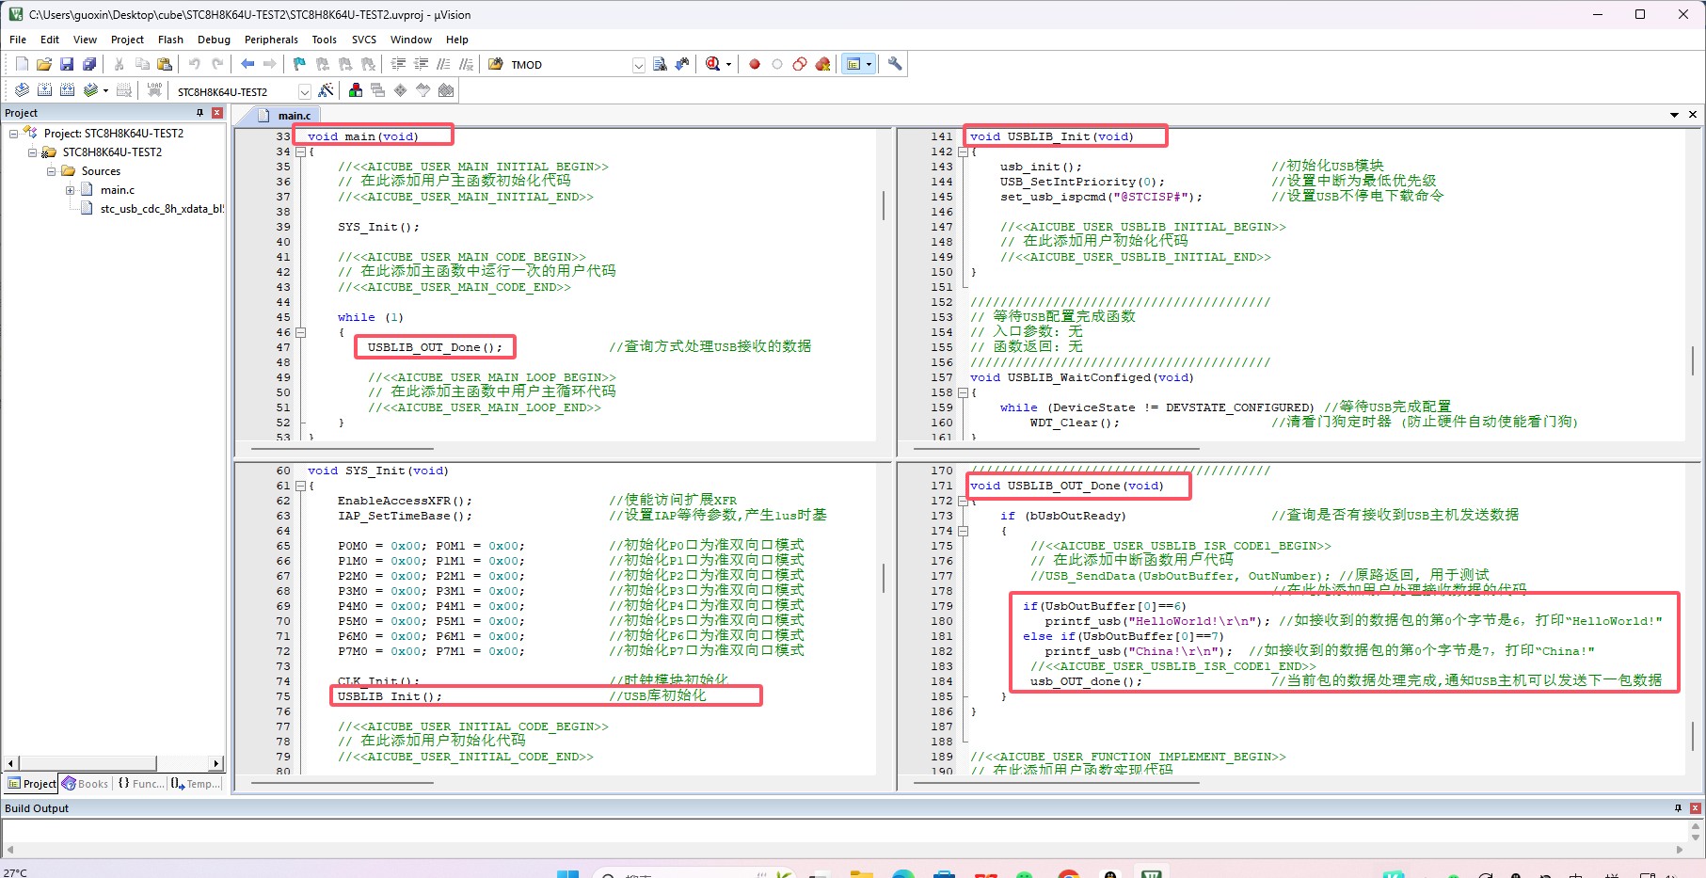Viewport: 1706px width, 878px height.
Task: Undo the last edit with the Undo arrow
Action: [x=195, y=64]
